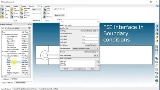Select Boundary Faces
The image size is (160, 90).
pyautogui.click(x=21, y=9)
